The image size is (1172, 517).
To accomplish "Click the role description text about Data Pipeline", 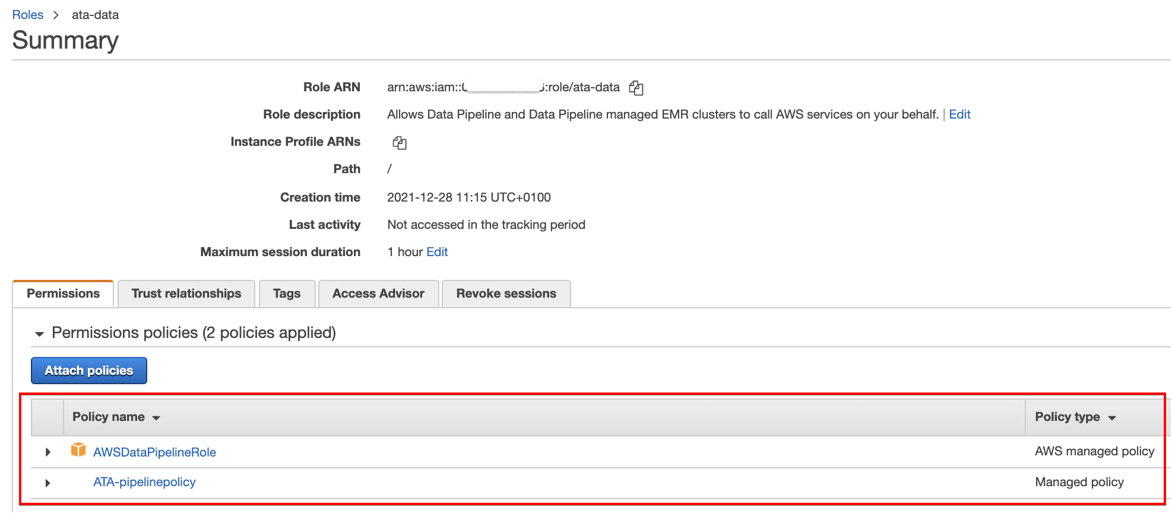I will 663,114.
